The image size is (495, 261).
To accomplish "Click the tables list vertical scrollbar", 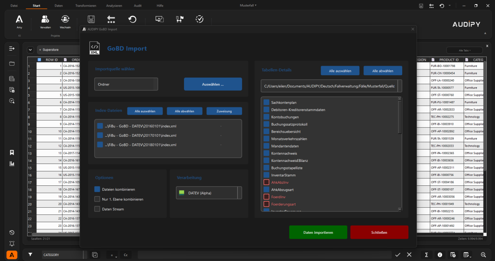I will pos(399,118).
